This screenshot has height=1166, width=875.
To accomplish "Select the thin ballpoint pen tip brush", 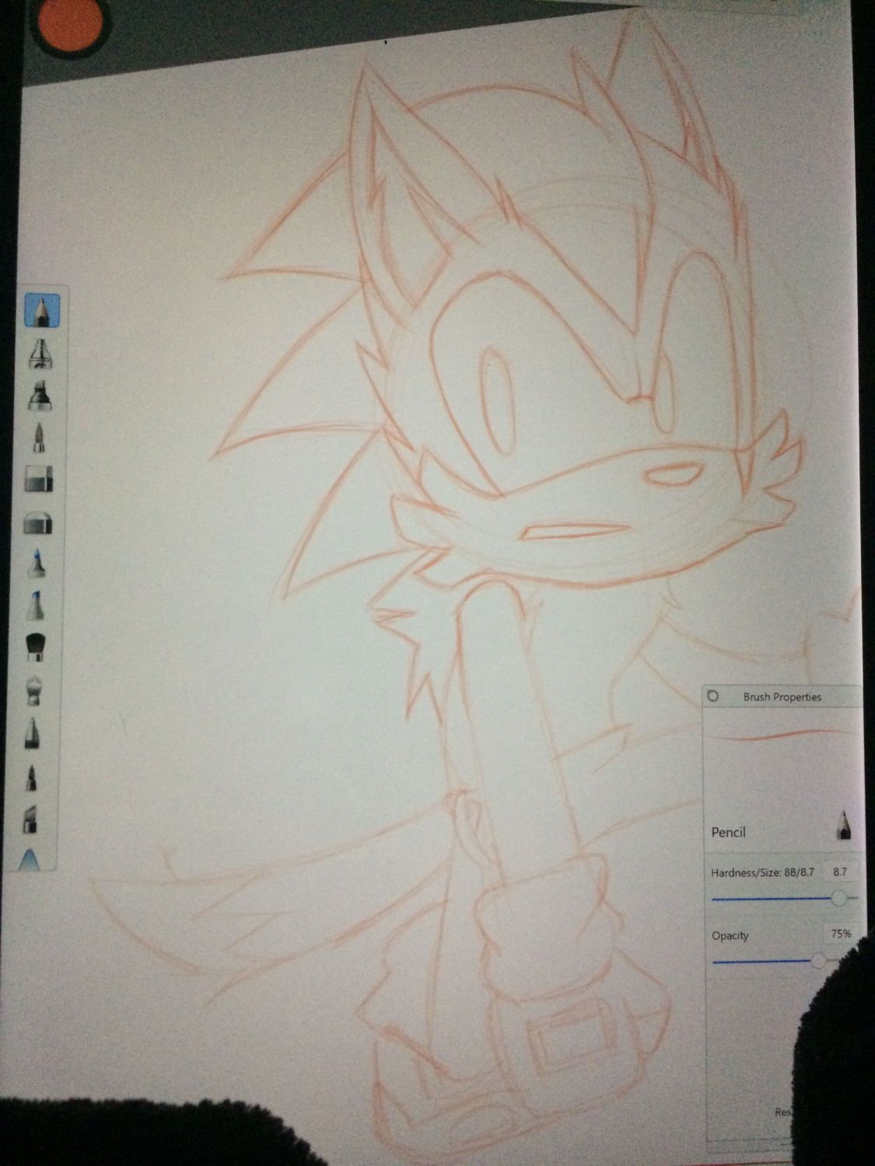I will click(39, 438).
